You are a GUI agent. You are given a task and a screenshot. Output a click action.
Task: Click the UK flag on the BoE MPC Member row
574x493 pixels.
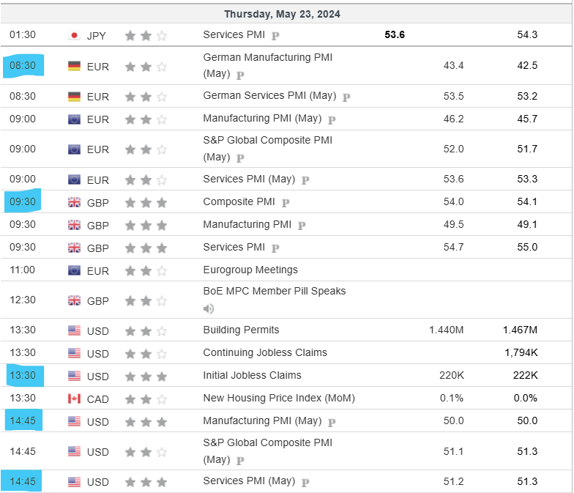pos(74,300)
